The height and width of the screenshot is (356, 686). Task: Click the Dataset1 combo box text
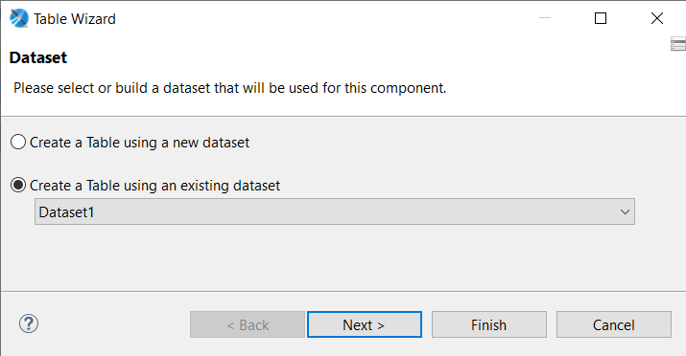[66, 212]
